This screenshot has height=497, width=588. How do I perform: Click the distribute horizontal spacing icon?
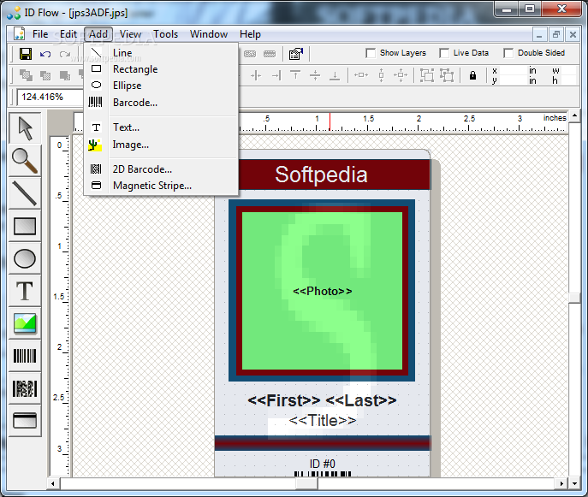[x=361, y=75]
